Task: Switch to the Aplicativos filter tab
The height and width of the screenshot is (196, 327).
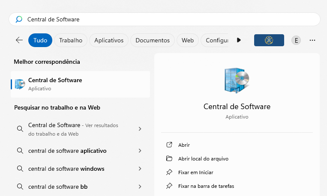Action: point(109,40)
